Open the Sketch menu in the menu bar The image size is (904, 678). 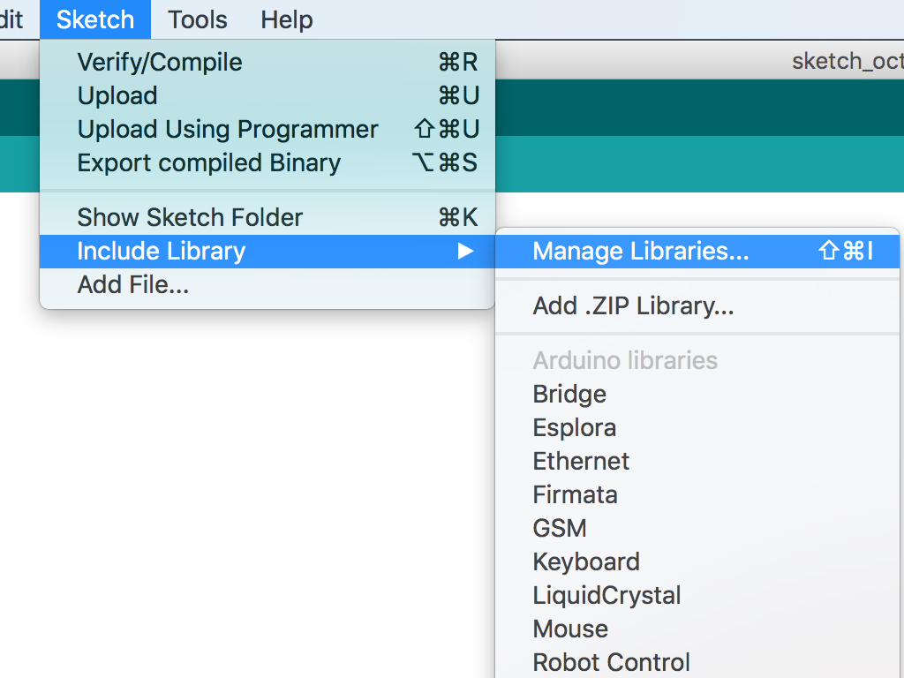click(95, 19)
